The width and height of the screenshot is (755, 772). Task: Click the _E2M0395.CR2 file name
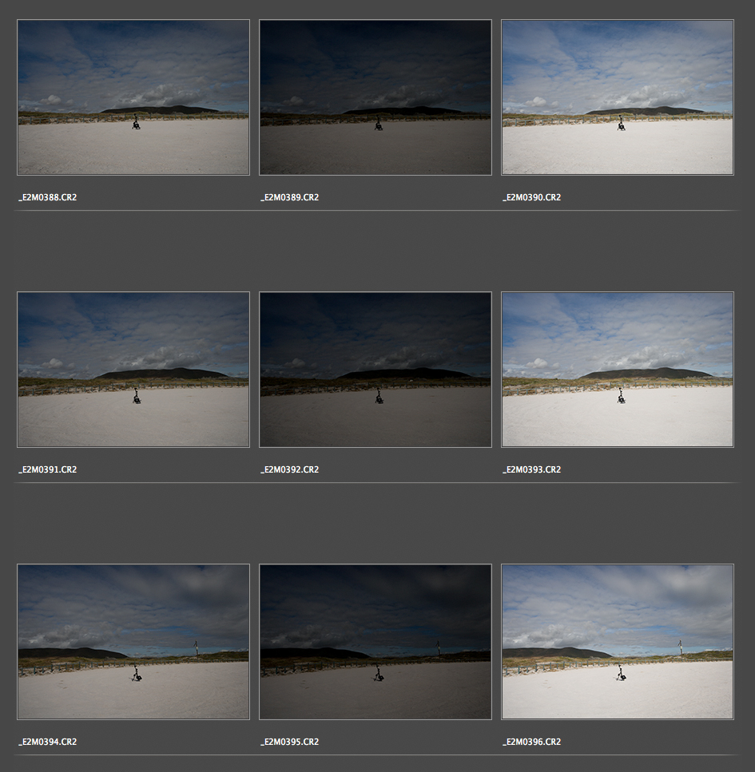290,742
